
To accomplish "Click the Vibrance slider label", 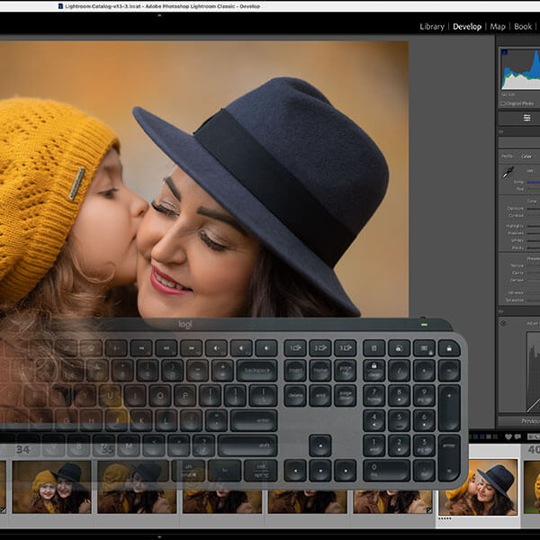I will point(516,292).
